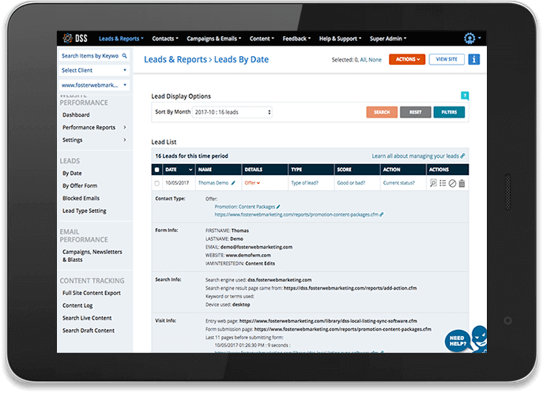Viewport: 543px width, 393px height.
Task: Click the orange Search button
Action: coord(382,113)
